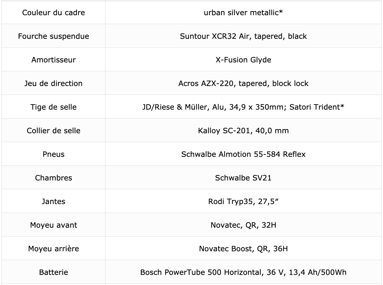383x285 pixels.
Task: Click 'Novatec, QR, 32H' front hub value
Action: pos(243,225)
